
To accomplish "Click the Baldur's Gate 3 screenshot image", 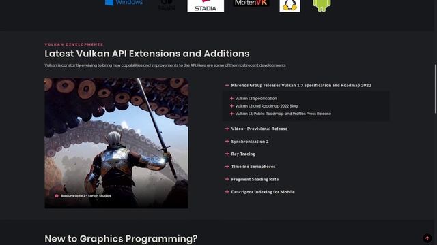I will pos(116,143).
